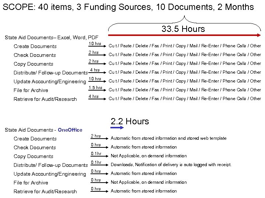Select "Not Applicable, on demand information" in Copy Documents row

[x=149, y=156]
